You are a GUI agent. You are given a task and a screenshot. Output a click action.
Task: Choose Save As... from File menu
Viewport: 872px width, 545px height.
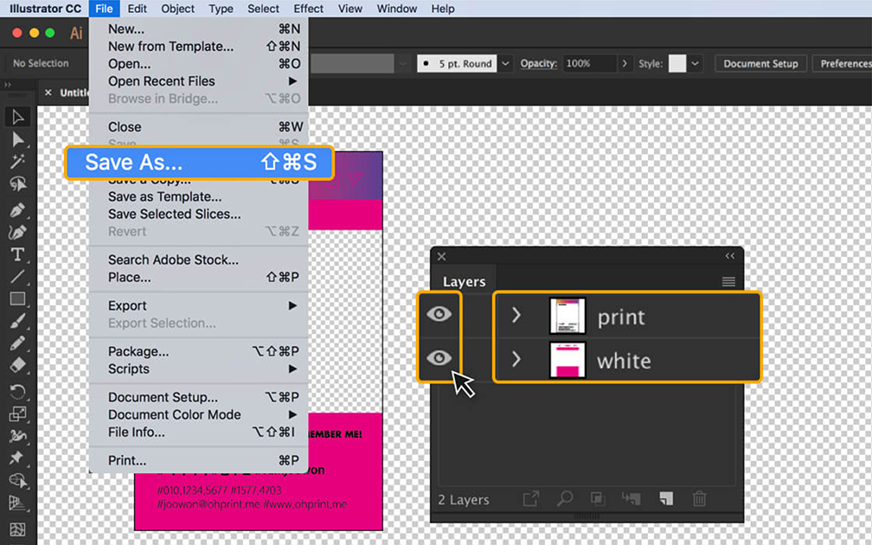point(199,163)
